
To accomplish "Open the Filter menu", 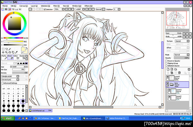I will pos(56,6).
